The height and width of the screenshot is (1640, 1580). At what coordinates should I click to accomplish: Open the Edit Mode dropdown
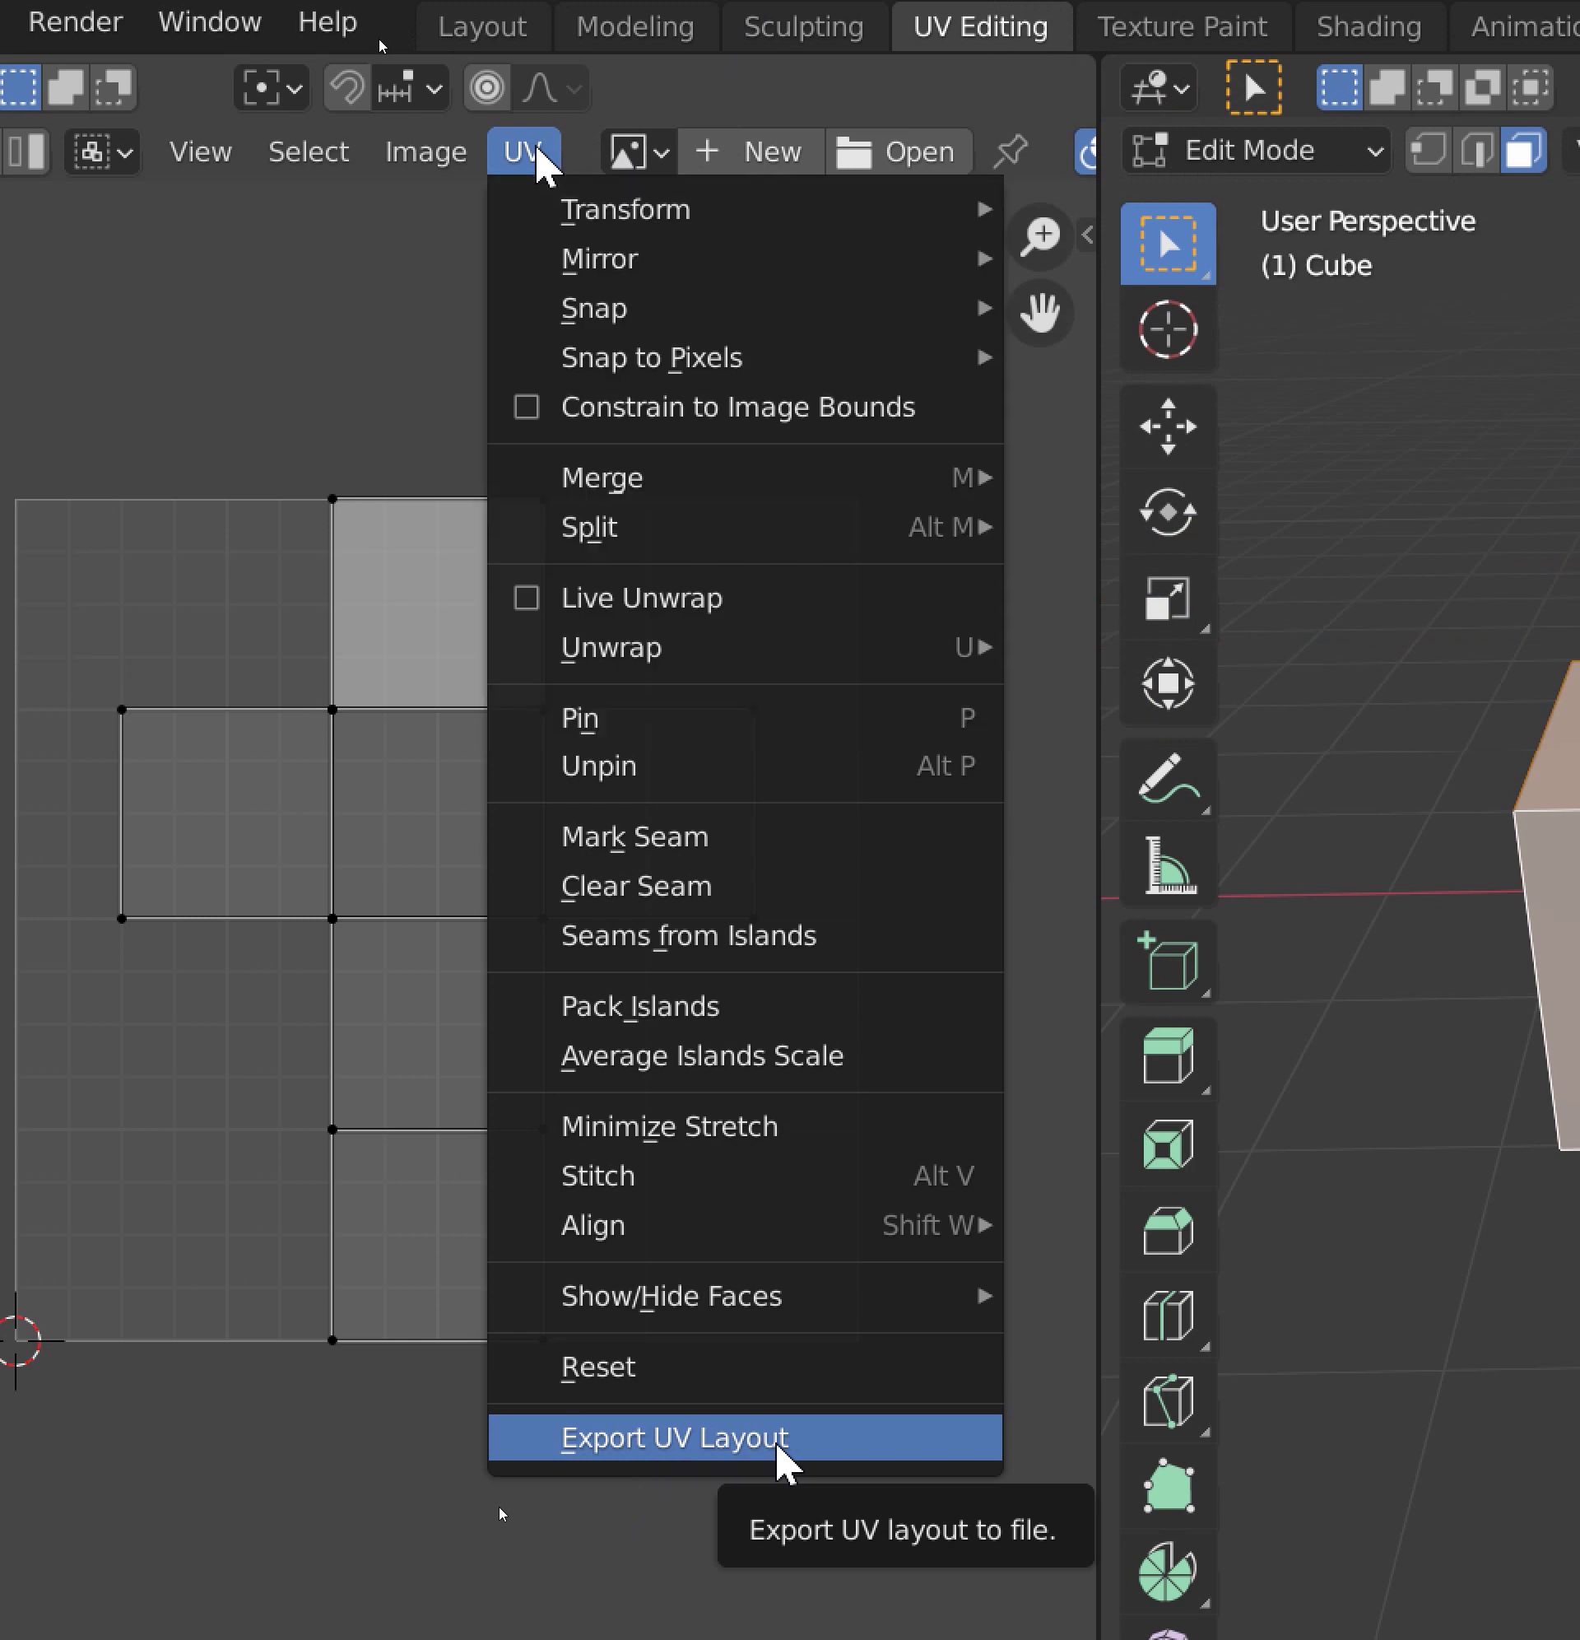point(1257,151)
